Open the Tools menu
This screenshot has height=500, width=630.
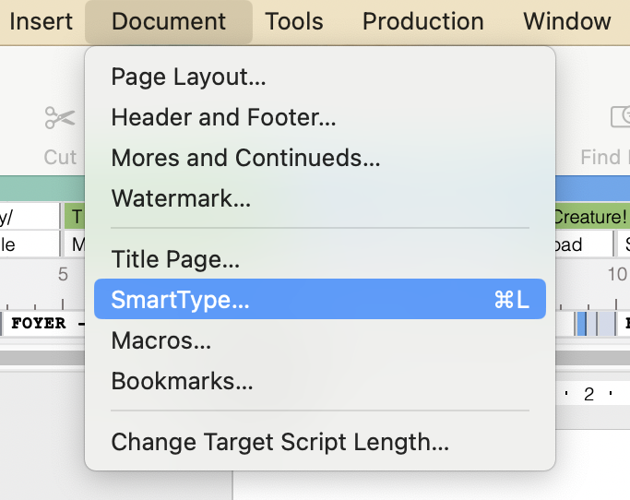click(x=294, y=21)
